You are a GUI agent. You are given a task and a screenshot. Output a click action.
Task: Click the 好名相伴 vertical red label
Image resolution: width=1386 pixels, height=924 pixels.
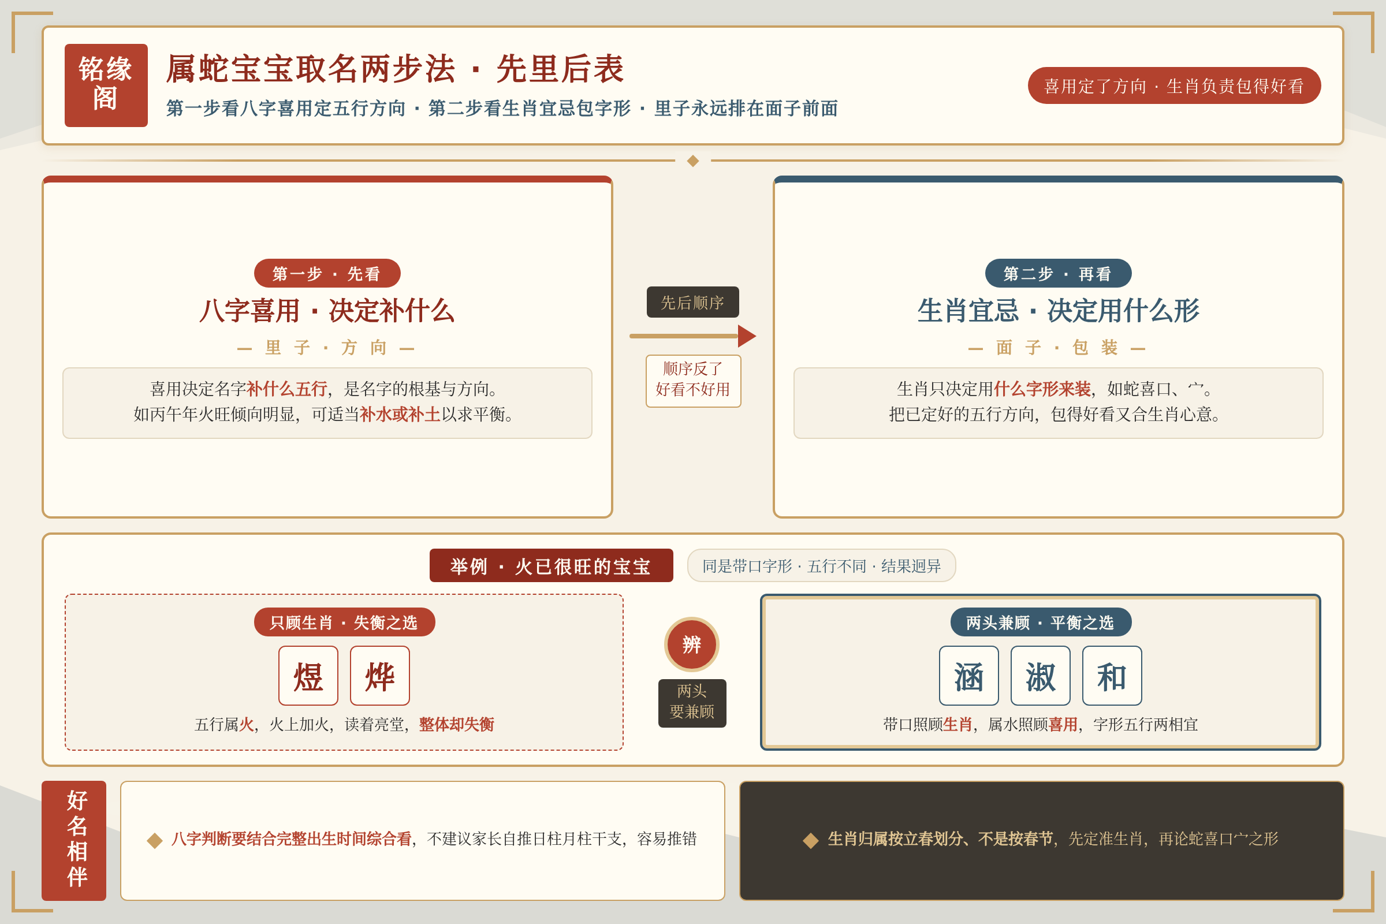click(74, 841)
